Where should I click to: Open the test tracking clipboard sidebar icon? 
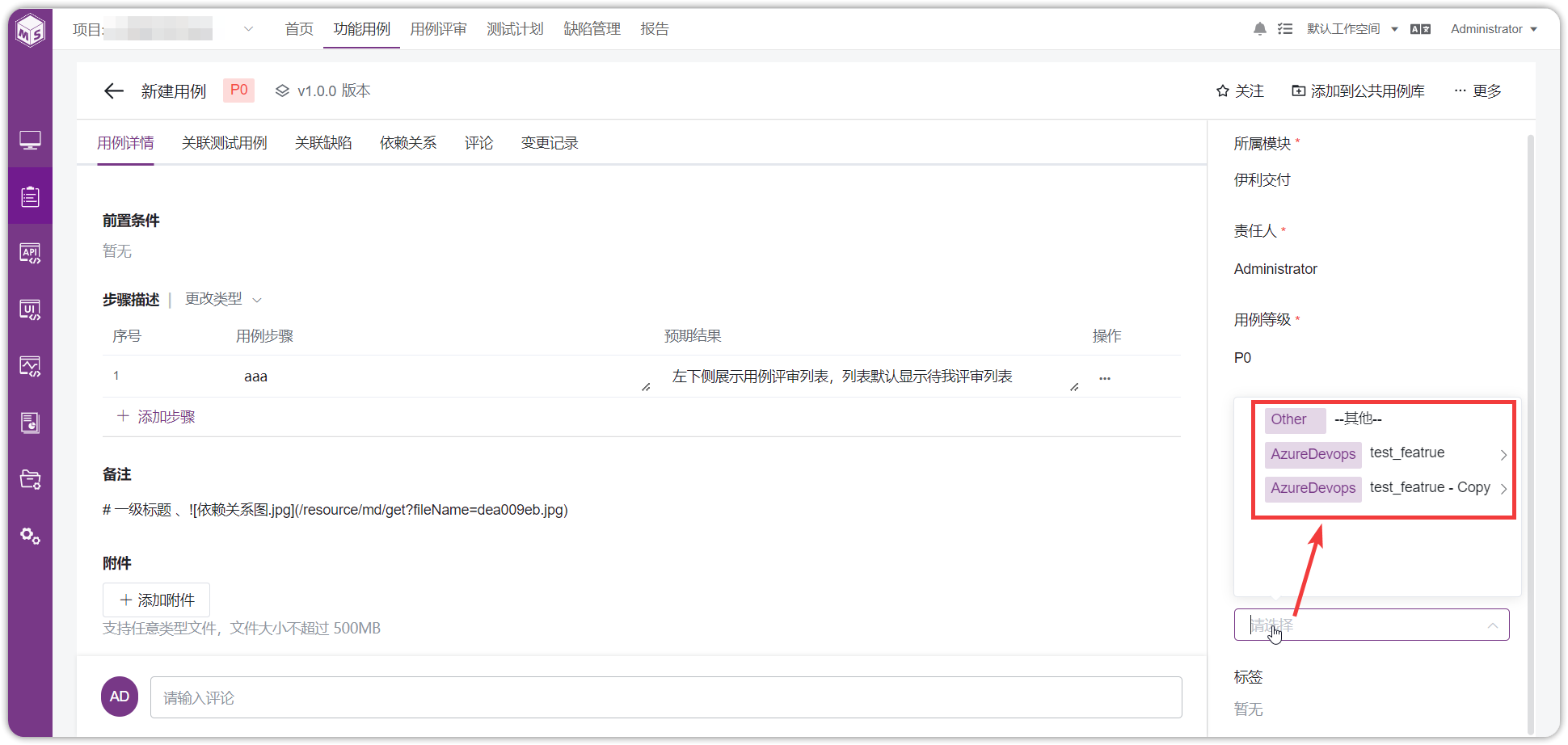[30, 196]
